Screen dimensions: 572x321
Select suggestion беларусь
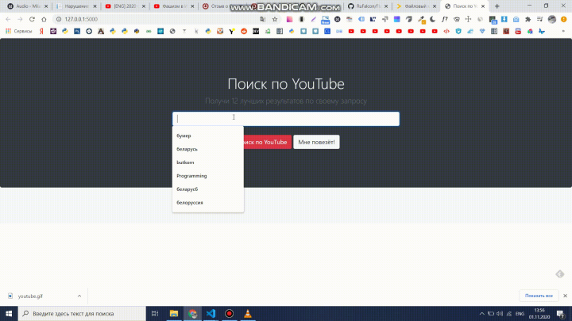tap(208, 149)
